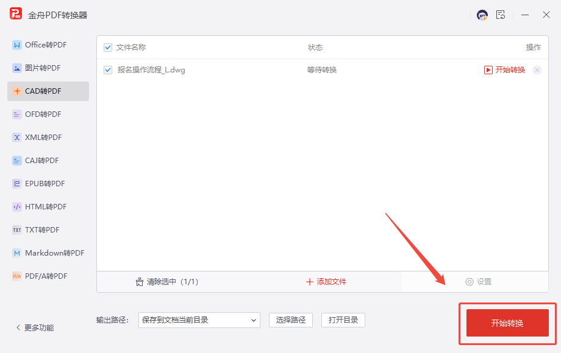Click the TXT转PDF icon
Viewport: 561px width, 353px height.
click(x=17, y=230)
